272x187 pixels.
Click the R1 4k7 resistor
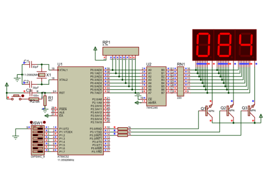coord(45,101)
